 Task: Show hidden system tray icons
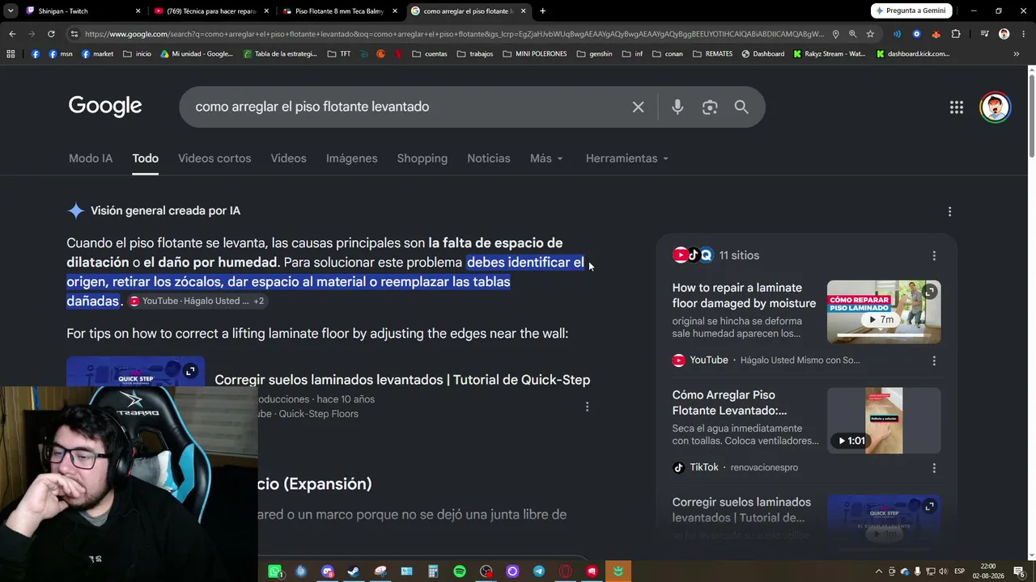pos(879,571)
